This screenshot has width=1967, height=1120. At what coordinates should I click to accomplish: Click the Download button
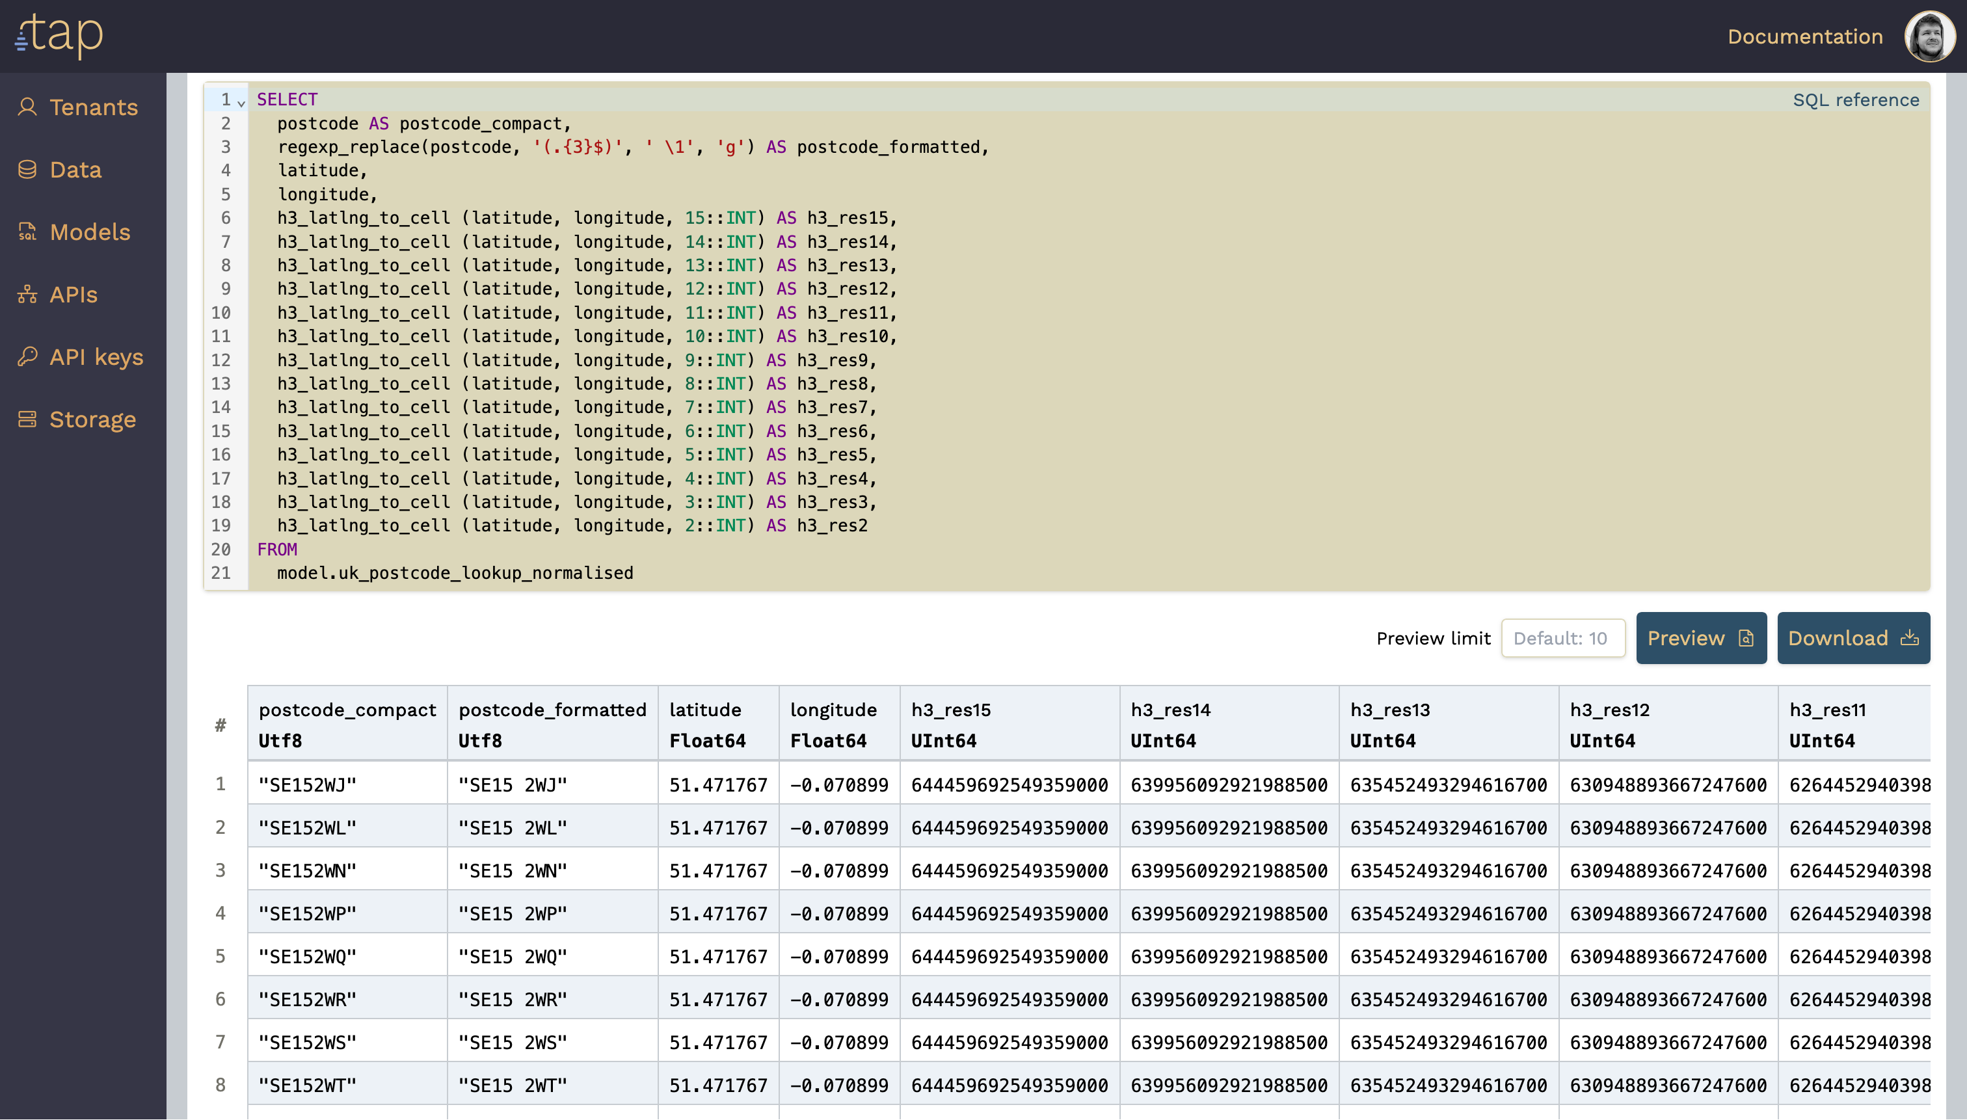(1853, 637)
